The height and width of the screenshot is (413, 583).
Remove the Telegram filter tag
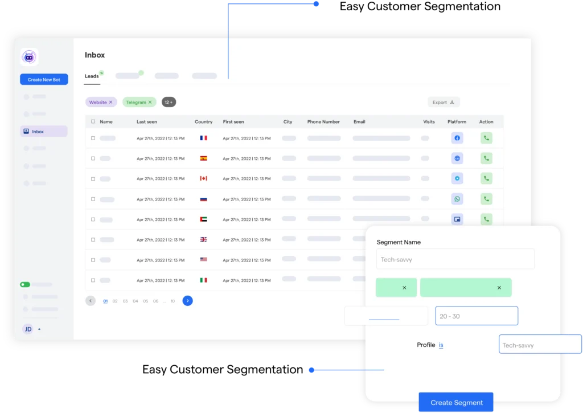pos(150,103)
